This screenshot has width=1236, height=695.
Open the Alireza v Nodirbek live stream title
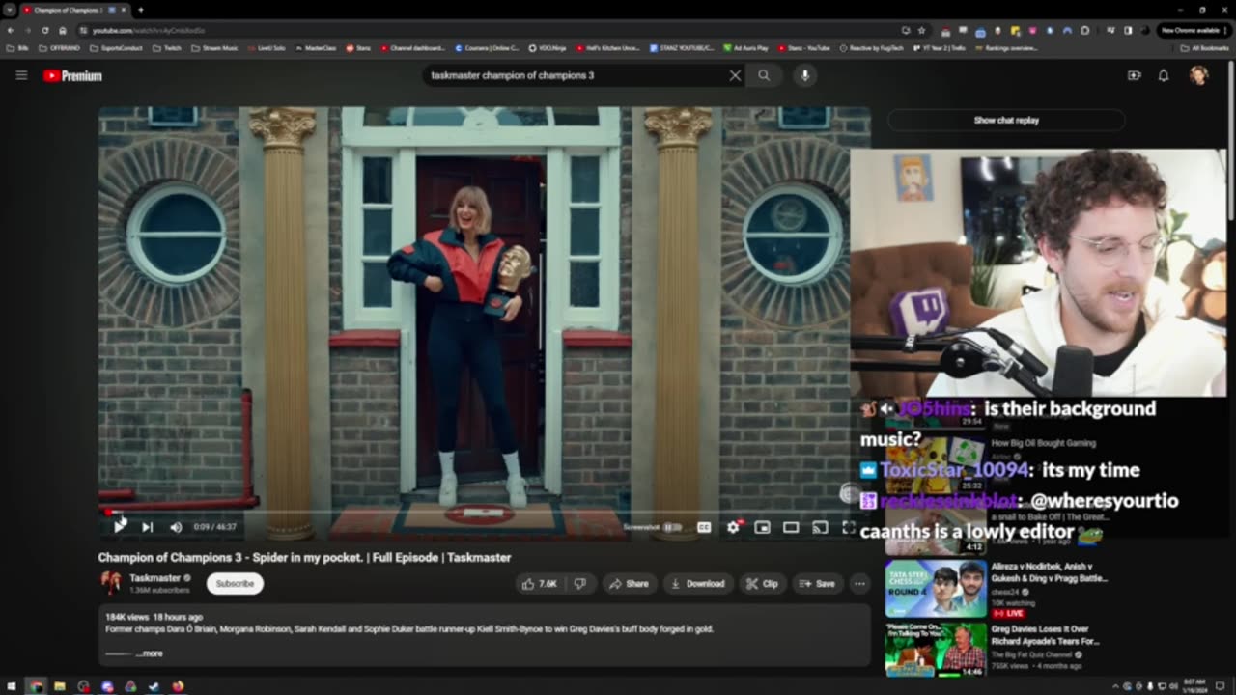(1050, 572)
